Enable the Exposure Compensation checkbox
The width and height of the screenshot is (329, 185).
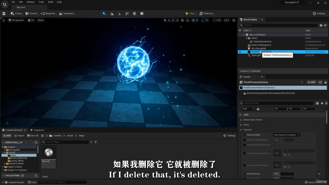[x=244, y=140]
